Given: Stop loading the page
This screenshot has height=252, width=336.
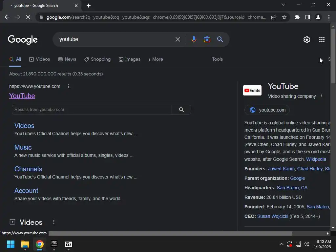Looking at the screenshot, I should tap(28, 17).
